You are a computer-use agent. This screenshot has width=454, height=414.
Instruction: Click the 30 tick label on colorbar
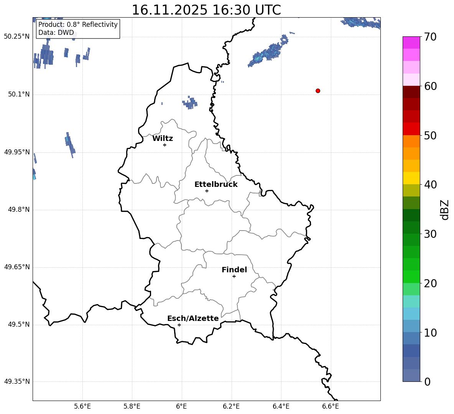point(430,234)
